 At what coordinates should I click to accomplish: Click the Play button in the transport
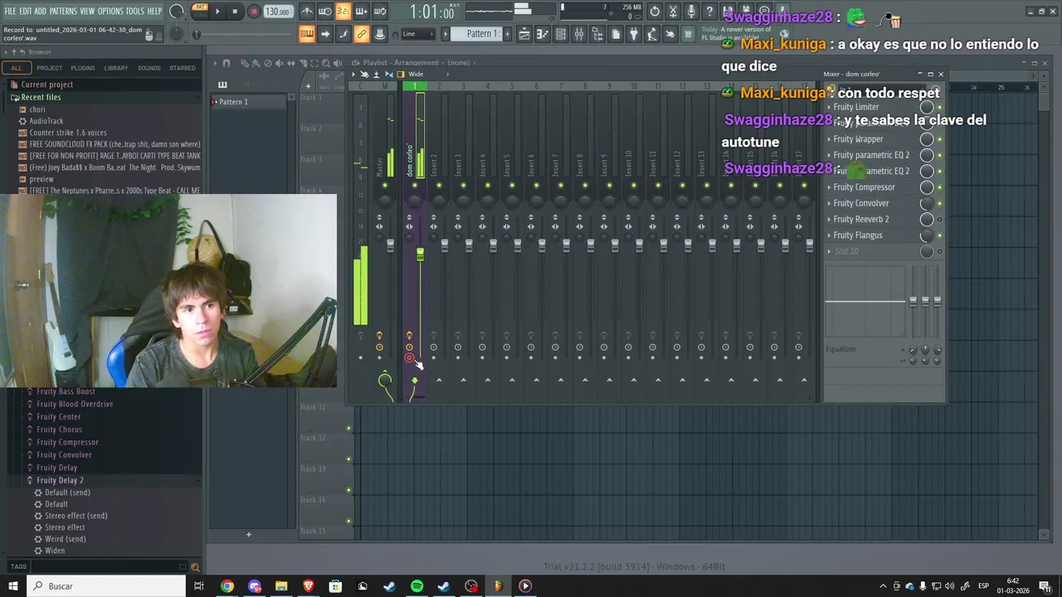[217, 12]
